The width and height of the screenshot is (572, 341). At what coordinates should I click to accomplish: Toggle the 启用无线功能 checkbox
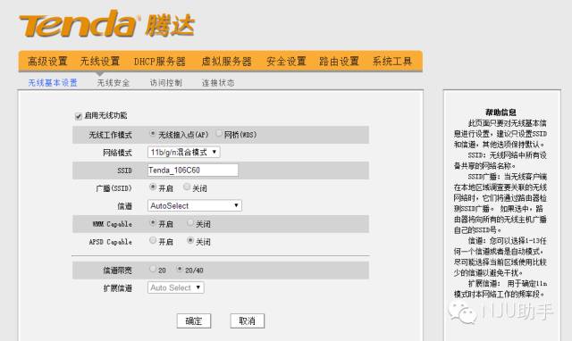coord(78,116)
